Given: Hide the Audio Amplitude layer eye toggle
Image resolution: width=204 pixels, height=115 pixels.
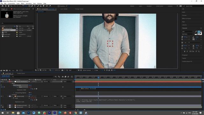Looking at the screenshot, I should click(x=1, y=82).
